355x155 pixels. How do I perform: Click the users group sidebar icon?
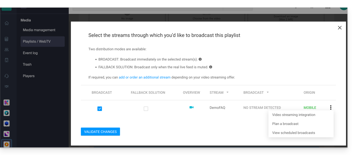pos(7,49)
